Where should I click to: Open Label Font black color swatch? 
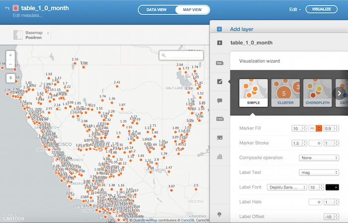(332, 187)
